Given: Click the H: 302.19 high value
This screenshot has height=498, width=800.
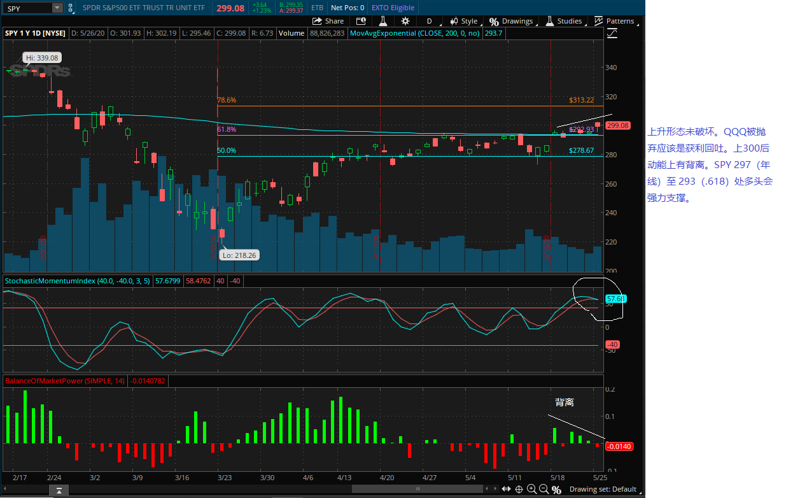Looking at the screenshot, I should point(162,33).
